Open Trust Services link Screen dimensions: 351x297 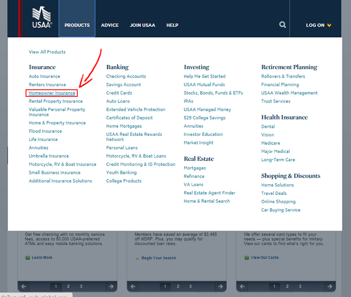point(276,101)
